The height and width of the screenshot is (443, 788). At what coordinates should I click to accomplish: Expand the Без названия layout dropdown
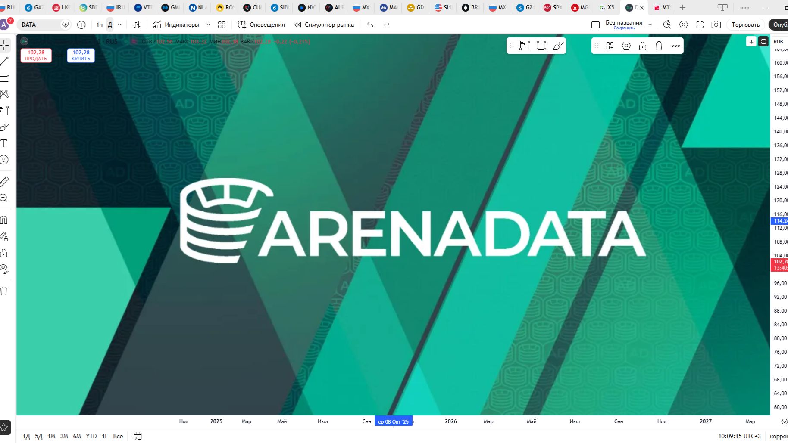(x=650, y=25)
